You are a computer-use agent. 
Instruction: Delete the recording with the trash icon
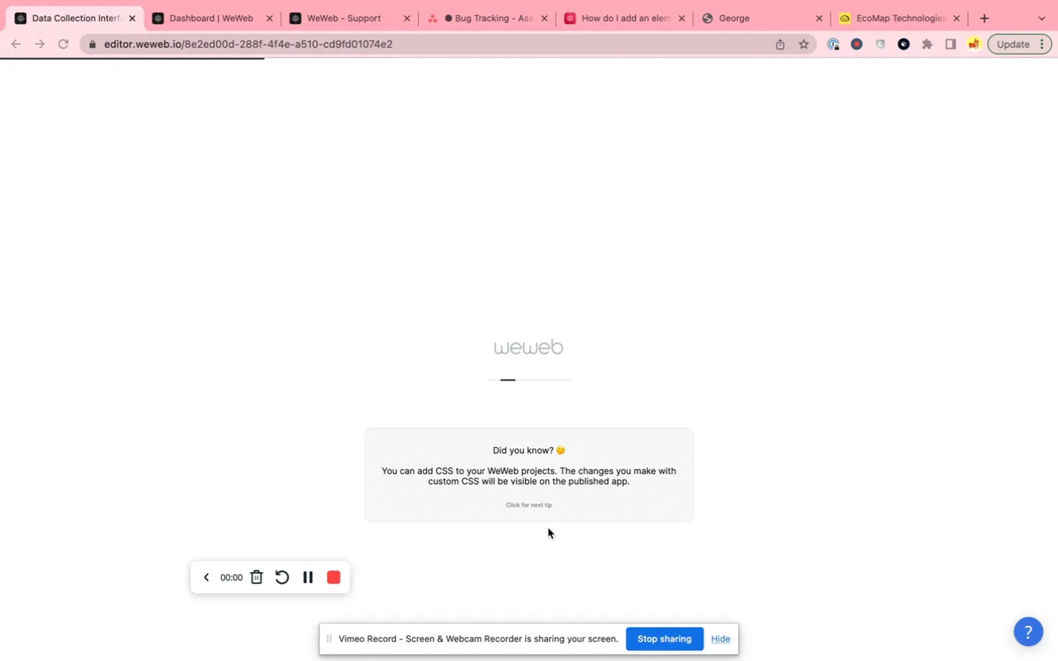(x=257, y=577)
